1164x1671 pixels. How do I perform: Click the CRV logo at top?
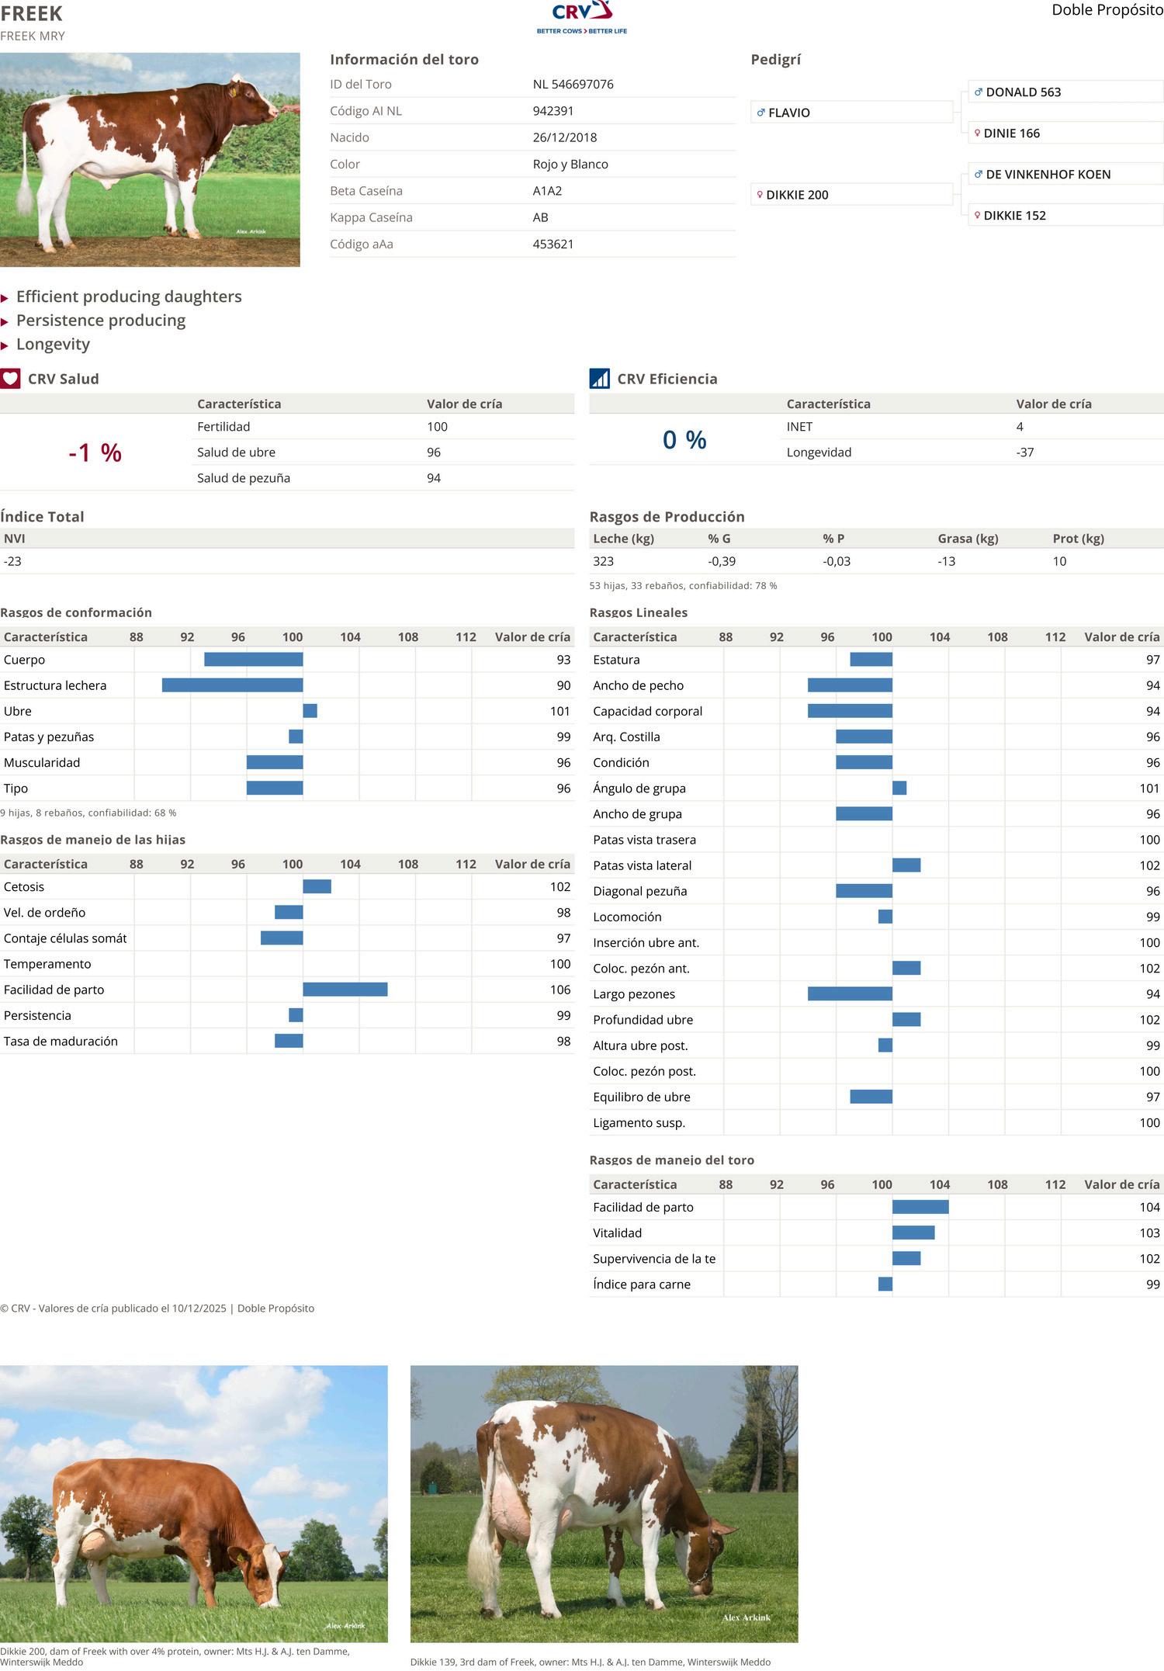[582, 17]
